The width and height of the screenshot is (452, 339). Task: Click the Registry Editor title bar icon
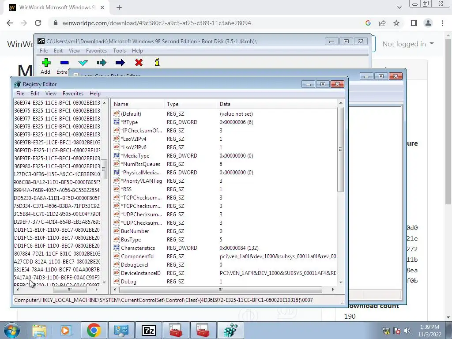tap(18, 84)
